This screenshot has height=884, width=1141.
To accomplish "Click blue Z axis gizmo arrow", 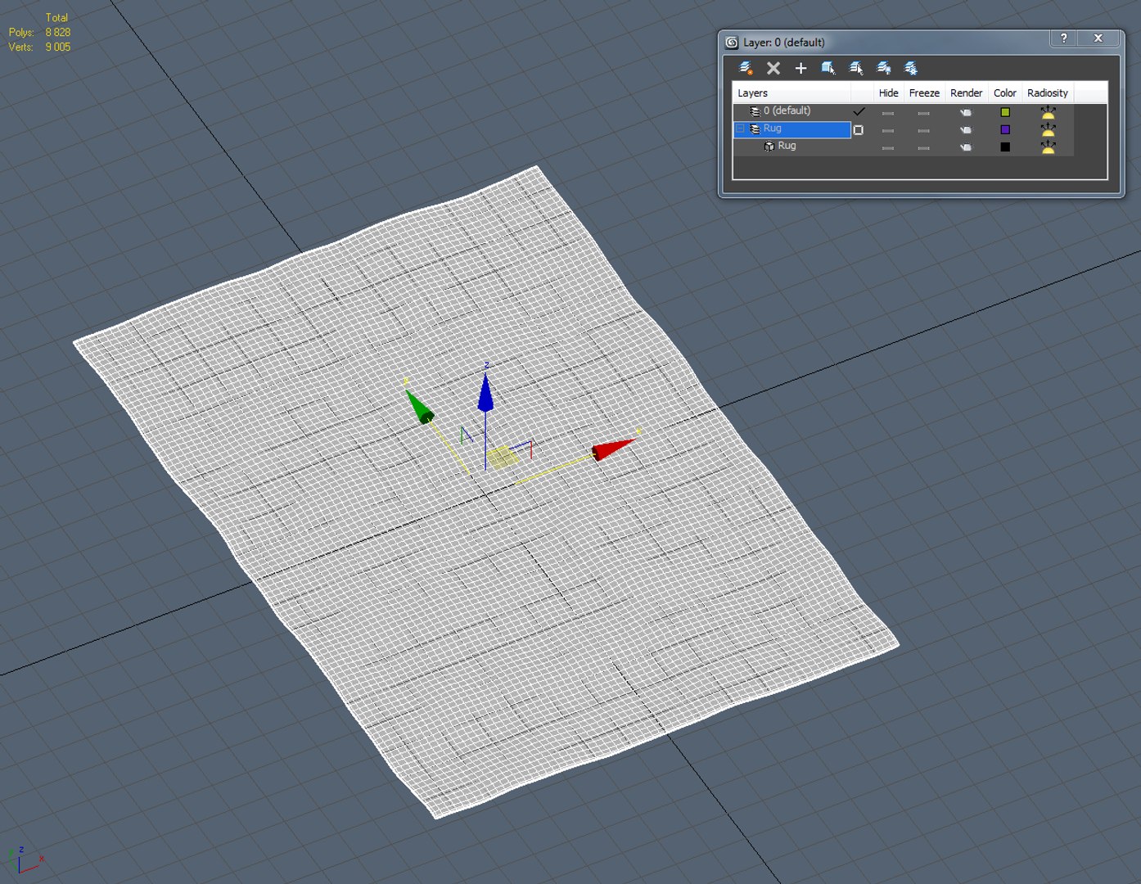I will pyautogui.click(x=485, y=393).
